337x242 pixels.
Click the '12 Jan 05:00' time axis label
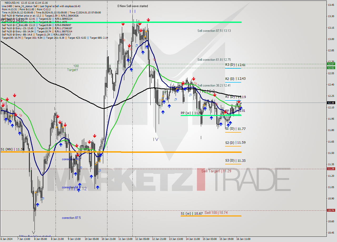coord(142,239)
